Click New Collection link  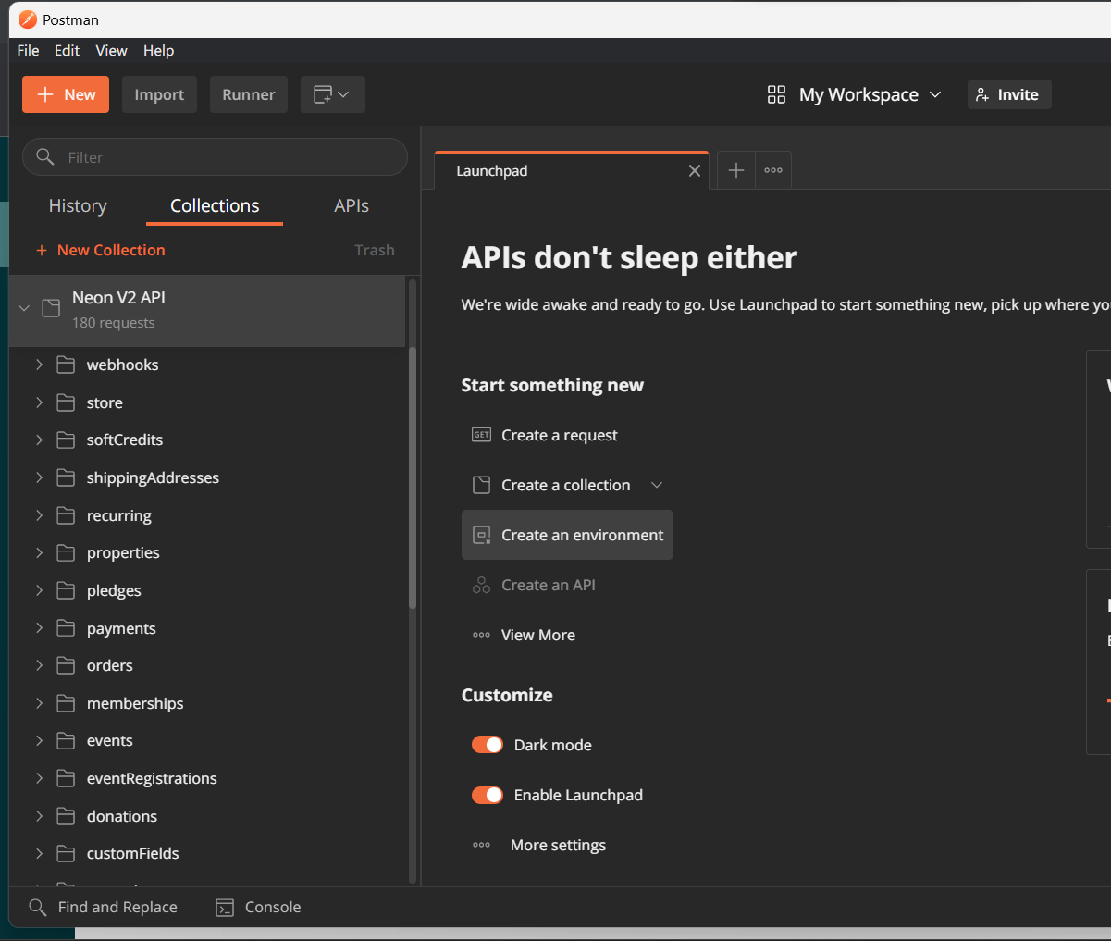(x=111, y=250)
